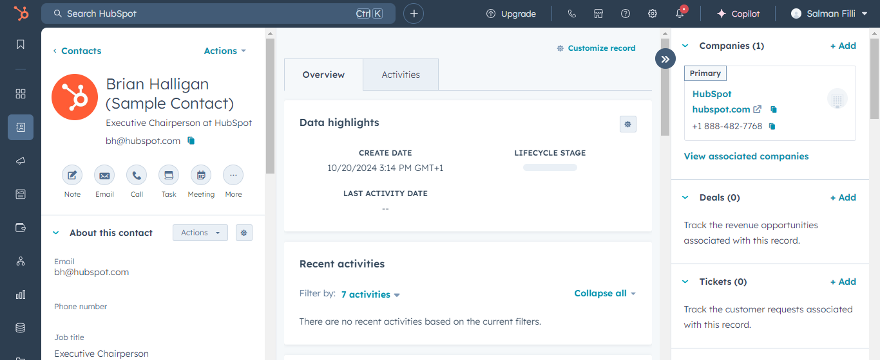Click the Primary company label
The image size is (880, 360).
coord(705,73)
